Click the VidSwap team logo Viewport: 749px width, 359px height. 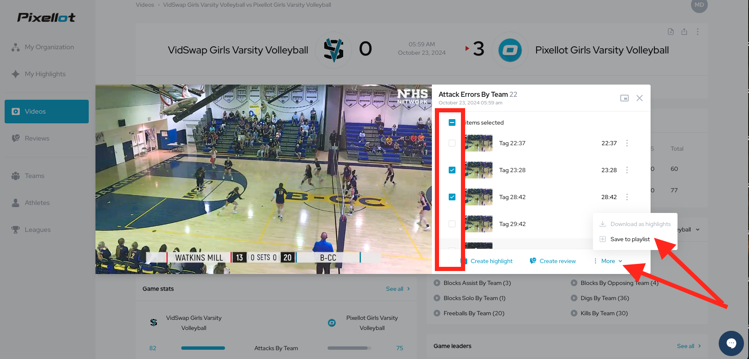tap(333, 50)
